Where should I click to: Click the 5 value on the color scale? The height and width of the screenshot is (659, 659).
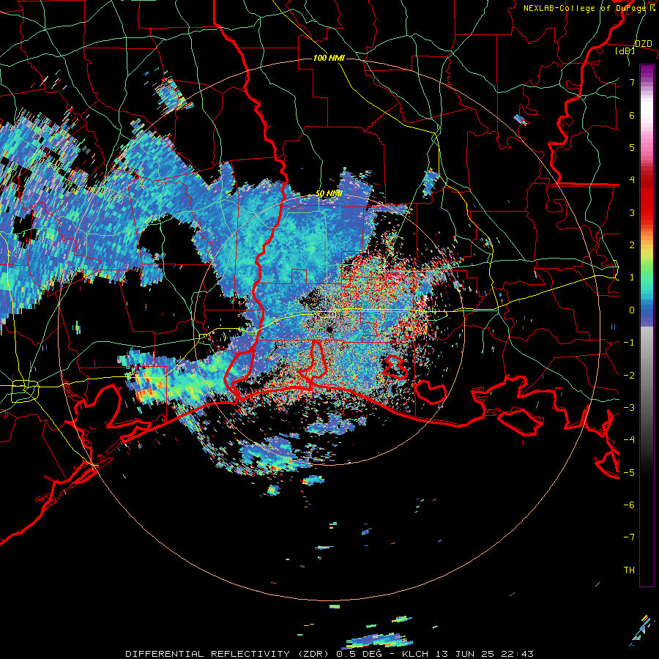click(x=632, y=147)
